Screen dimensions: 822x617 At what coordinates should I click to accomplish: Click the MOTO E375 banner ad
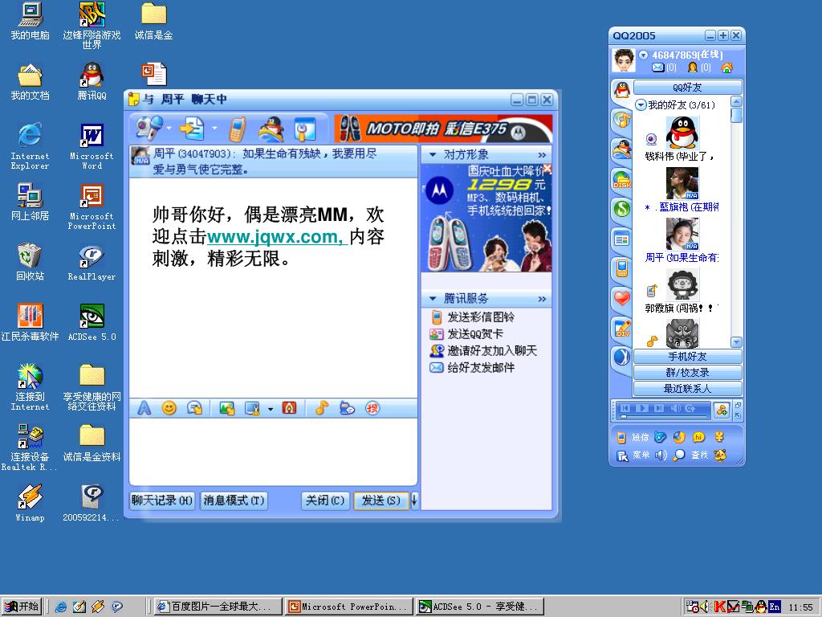pyautogui.click(x=443, y=129)
